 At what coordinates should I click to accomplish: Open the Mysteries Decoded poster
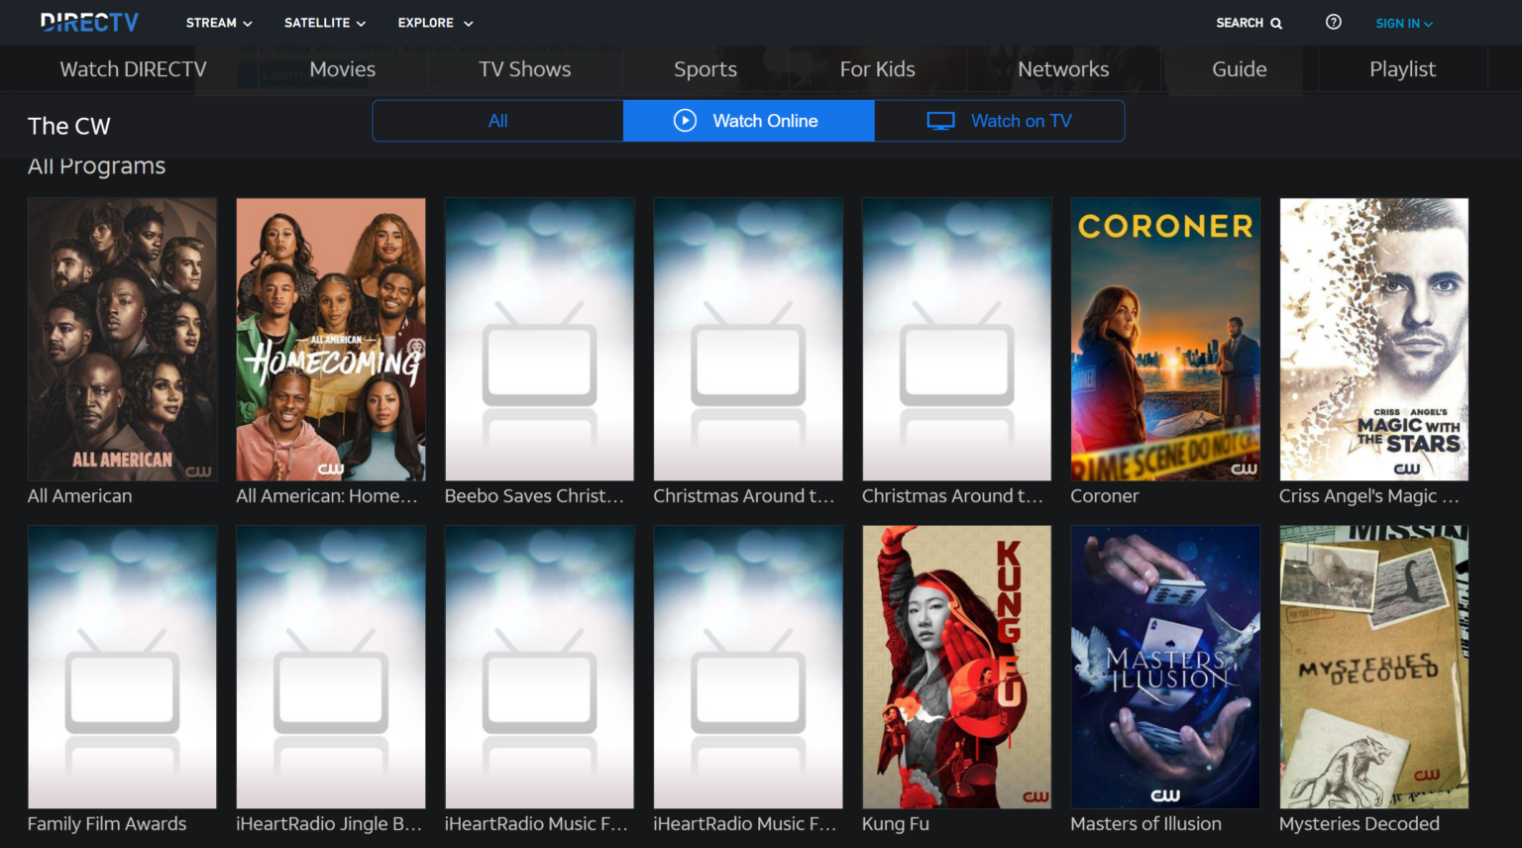point(1373,667)
